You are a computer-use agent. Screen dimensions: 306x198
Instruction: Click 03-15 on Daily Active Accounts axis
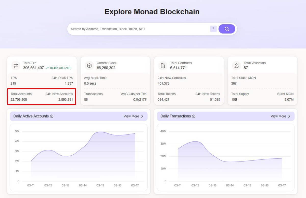[x=100, y=185]
